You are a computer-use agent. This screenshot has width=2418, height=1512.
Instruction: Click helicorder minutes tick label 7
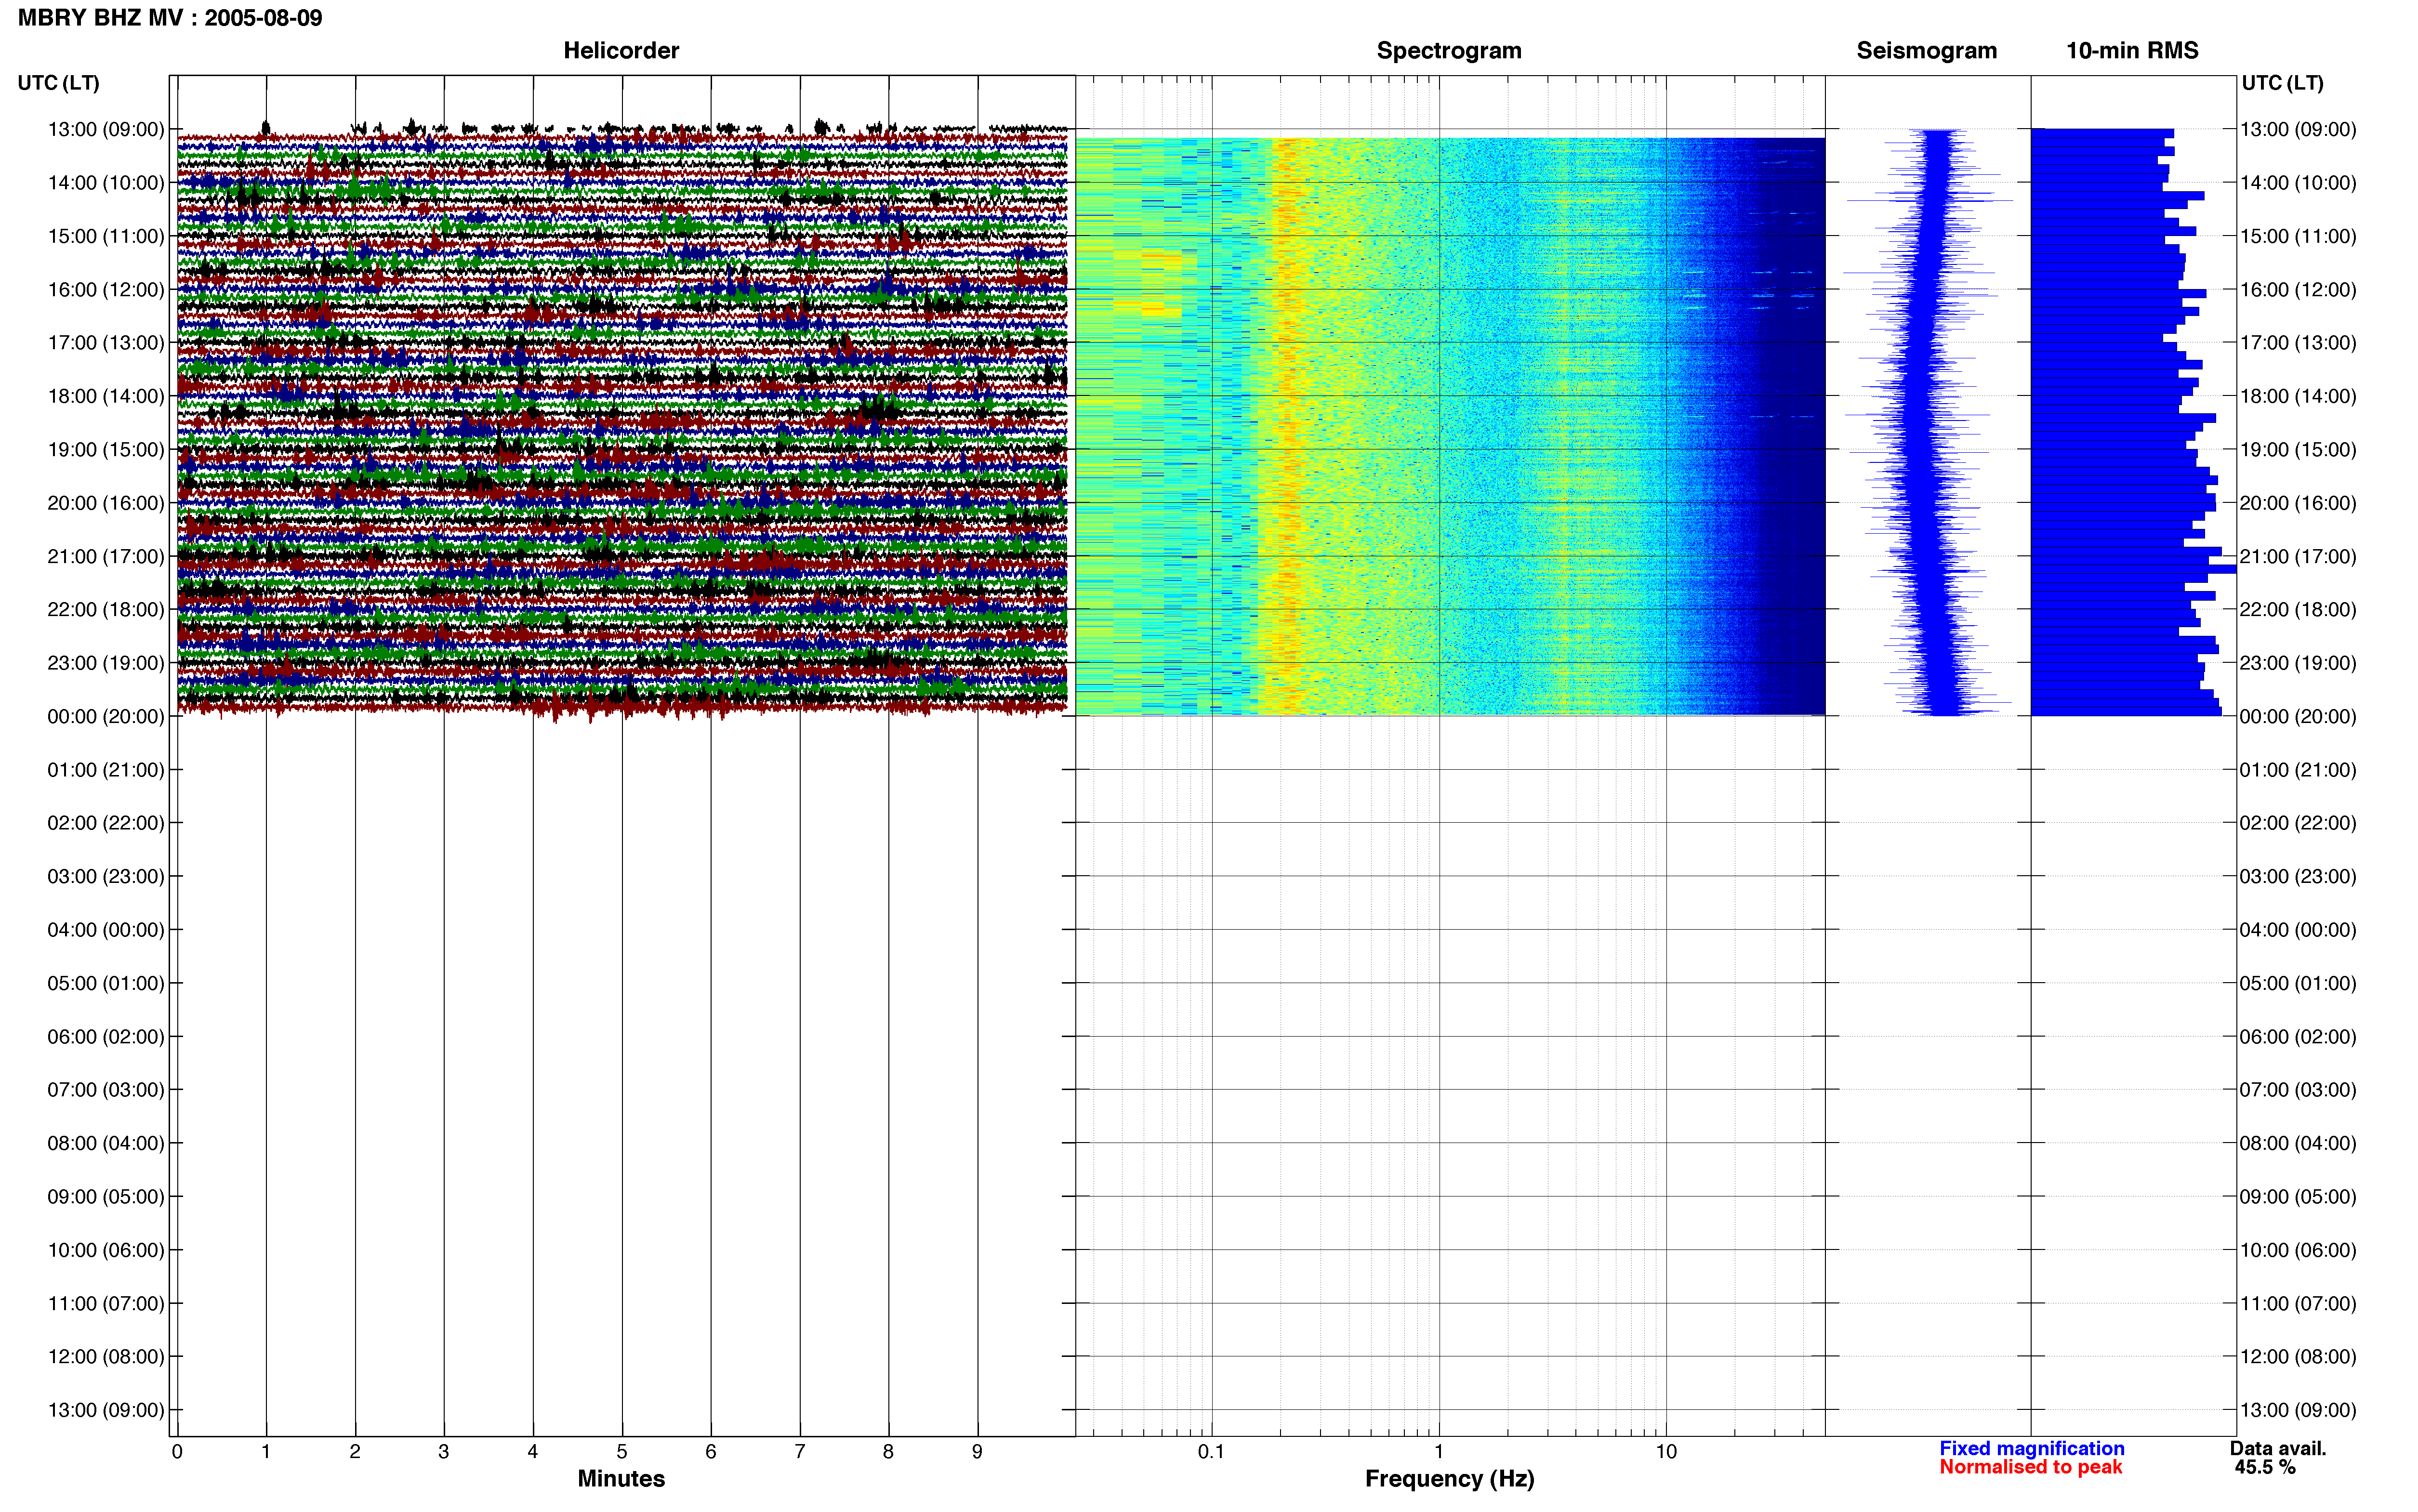pos(800,1452)
